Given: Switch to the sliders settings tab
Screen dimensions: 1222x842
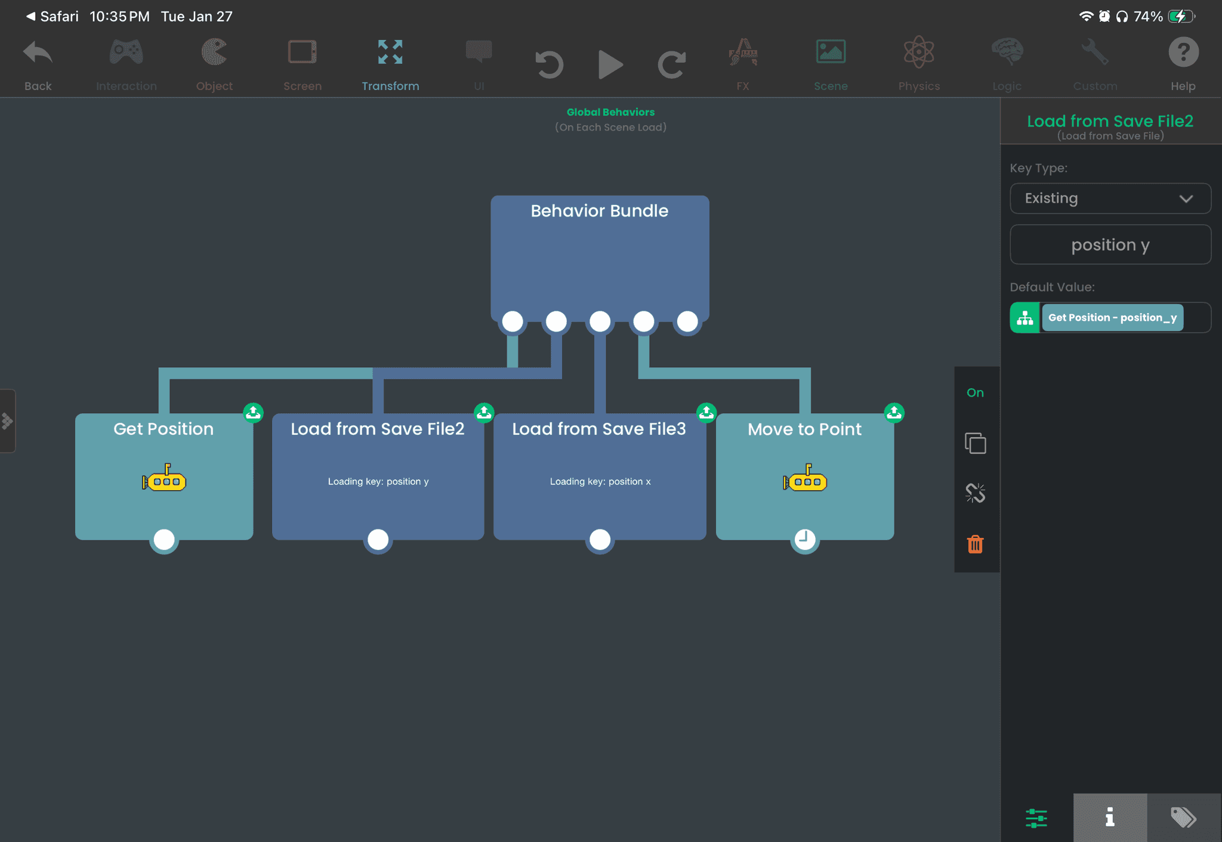Looking at the screenshot, I should pyautogui.click(x=1036, y=817).
